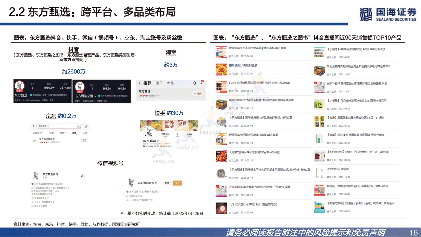Click thumbnail of 天海藏麻辣小龙虾尾250g
This screenshot has height=237, width=421.
point(221,156)
